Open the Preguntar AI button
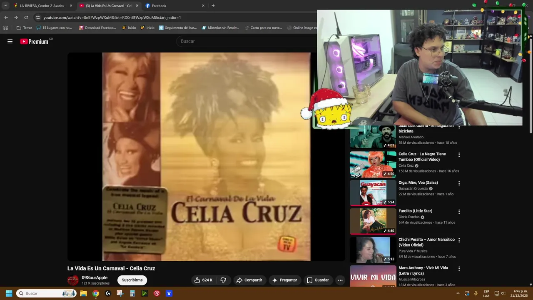 (x=284, y=280)
